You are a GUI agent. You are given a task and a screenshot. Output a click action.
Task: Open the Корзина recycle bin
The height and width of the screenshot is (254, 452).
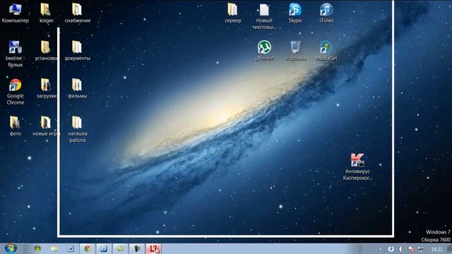pyautogui.click(x=295, y=51)
